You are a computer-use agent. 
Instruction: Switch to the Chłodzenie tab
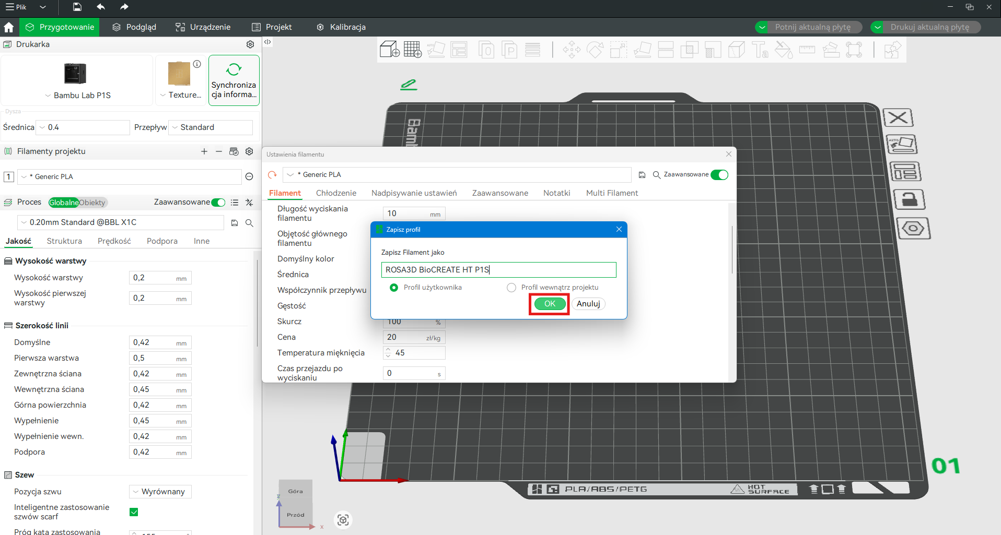coord(336,193)
